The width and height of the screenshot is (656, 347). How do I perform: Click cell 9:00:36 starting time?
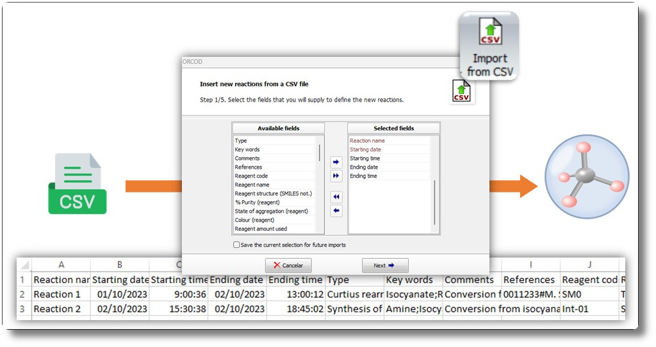pyautogui.click(x=179, y=295)
